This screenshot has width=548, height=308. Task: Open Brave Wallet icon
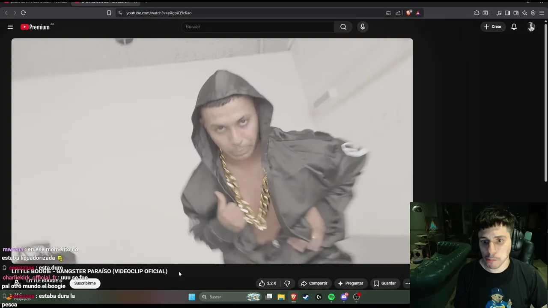coord(516,13)
